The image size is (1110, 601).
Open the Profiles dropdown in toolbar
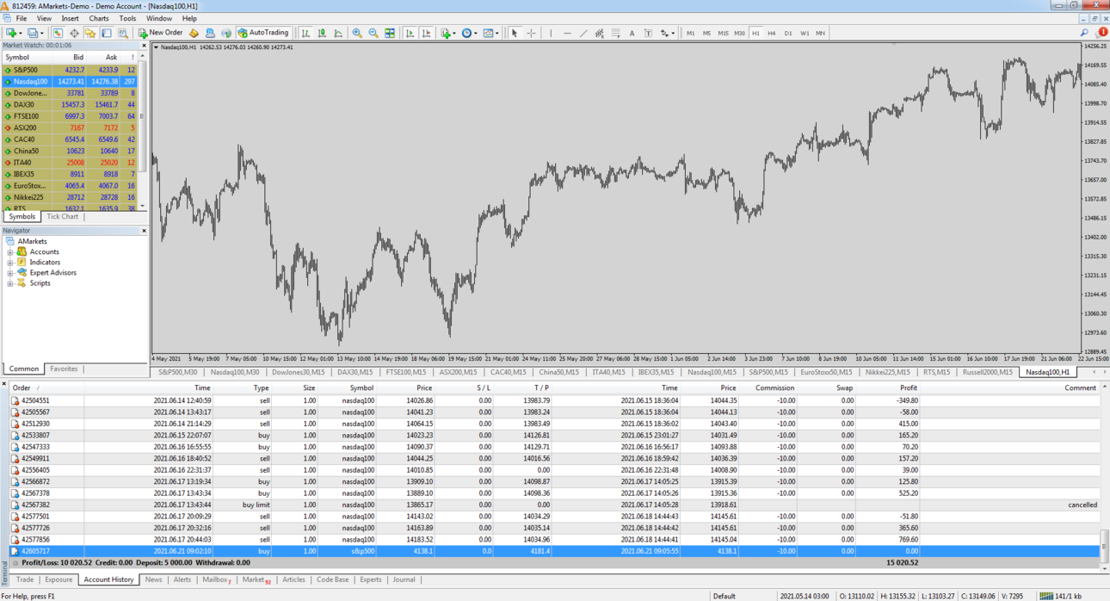(x=35, y=33)
